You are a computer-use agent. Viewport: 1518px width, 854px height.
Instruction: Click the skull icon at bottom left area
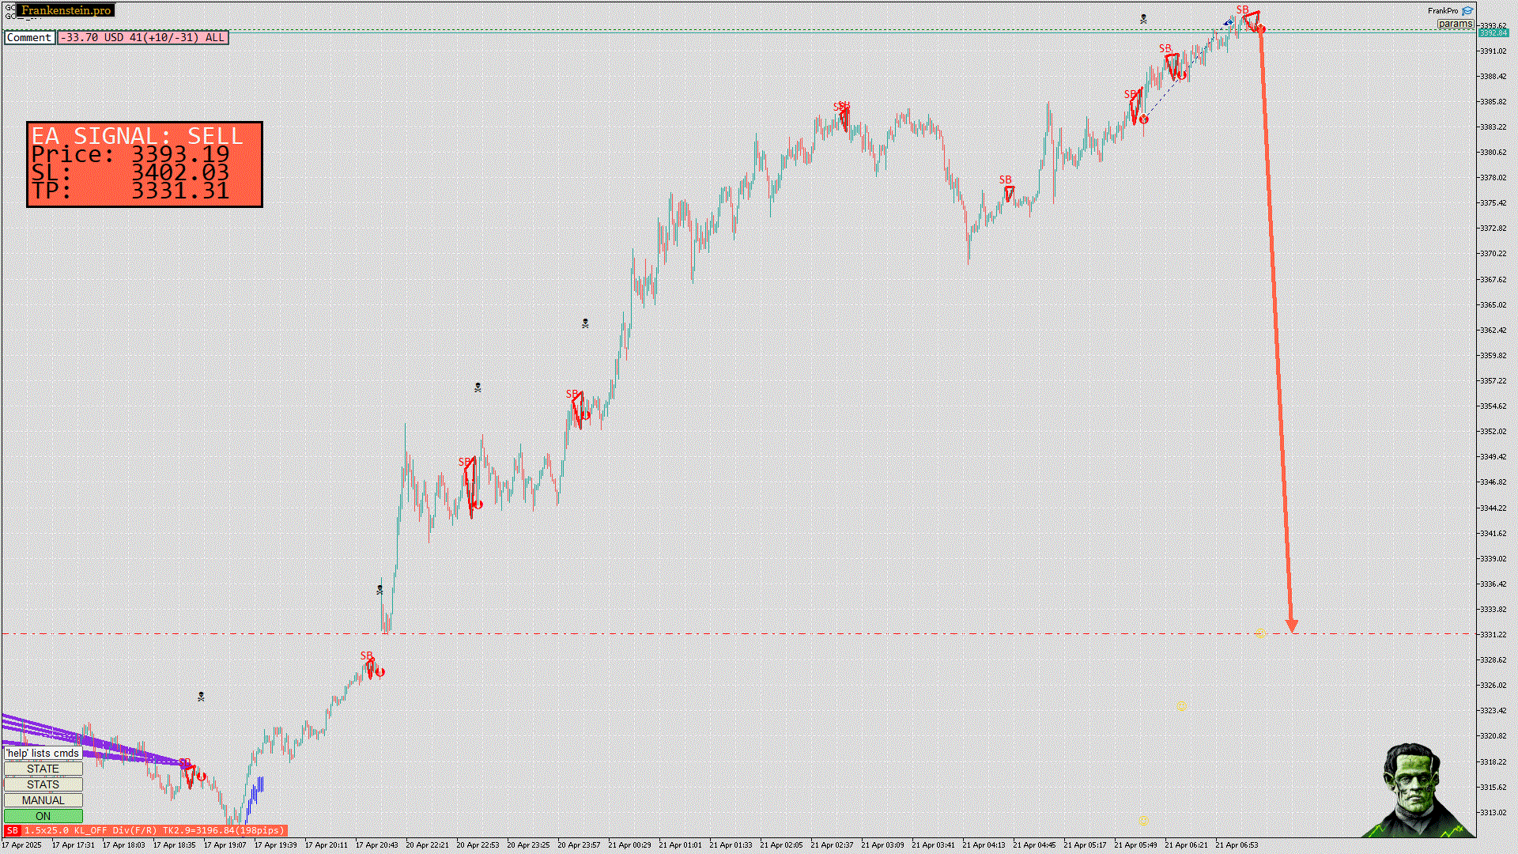click(201, 697)
